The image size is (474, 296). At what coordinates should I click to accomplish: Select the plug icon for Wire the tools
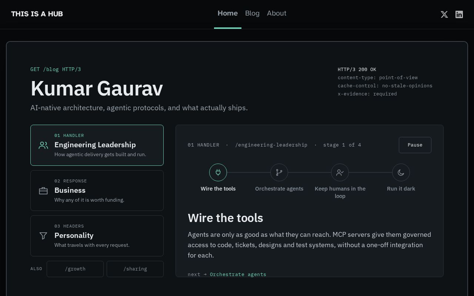(x=218, y=172)
